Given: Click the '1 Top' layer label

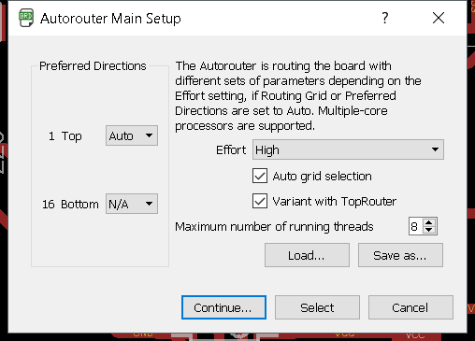Looking at the screenshot, I should point(65,136).
